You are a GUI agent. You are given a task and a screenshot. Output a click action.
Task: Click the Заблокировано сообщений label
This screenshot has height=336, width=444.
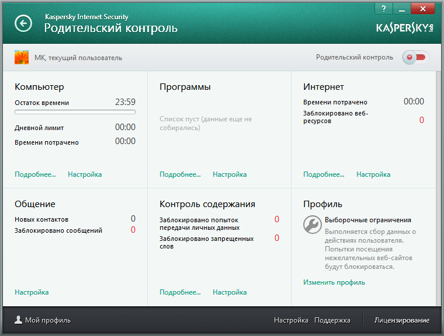point(58,230)
